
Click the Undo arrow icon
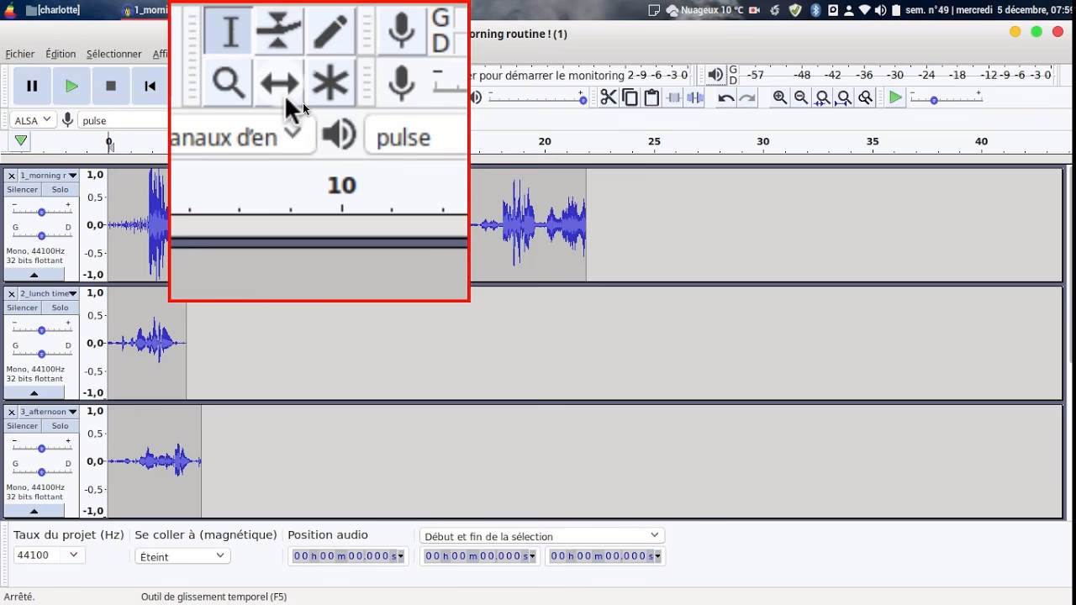coord(725,97)
